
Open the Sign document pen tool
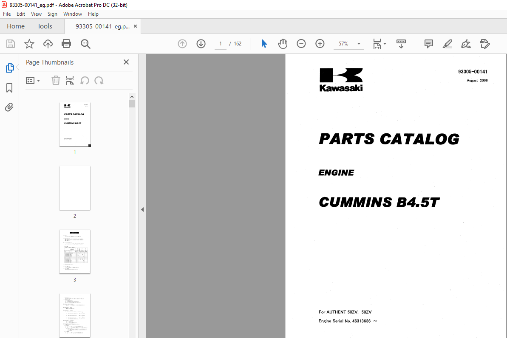point(466,44)
